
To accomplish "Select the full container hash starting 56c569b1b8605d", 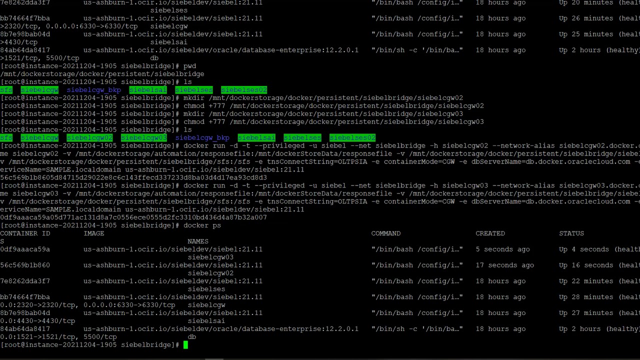I will [x=133, y=177].
